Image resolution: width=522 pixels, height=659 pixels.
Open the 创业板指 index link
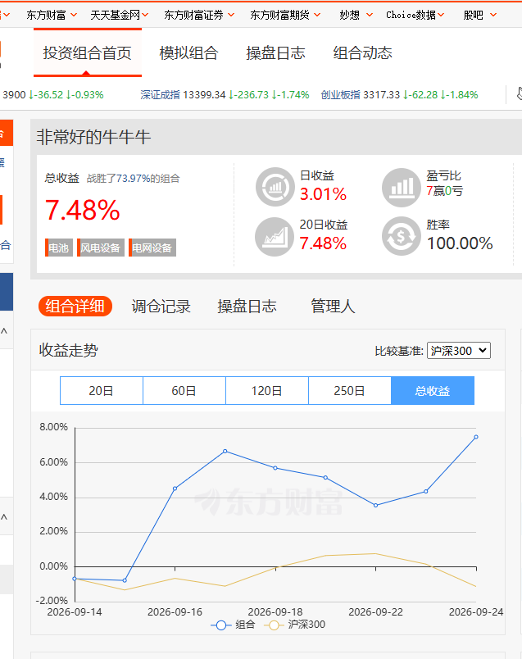pos(340,95)
